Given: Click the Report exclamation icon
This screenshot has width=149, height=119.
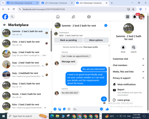Looking at the screenshot, I should tap(114, 90).
